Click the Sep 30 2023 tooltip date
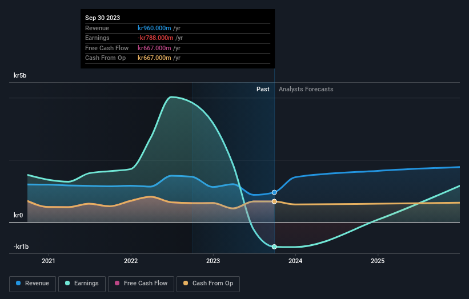This screenshot has height=299, width=469. [x=103, y=18]
